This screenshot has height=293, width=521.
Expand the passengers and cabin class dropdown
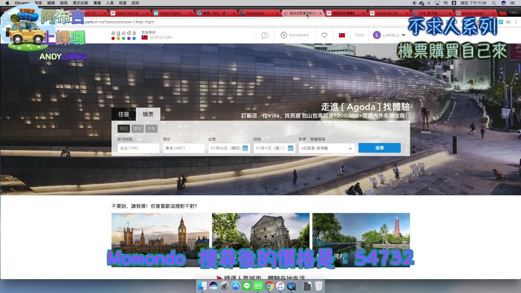(x=327, y=148)
